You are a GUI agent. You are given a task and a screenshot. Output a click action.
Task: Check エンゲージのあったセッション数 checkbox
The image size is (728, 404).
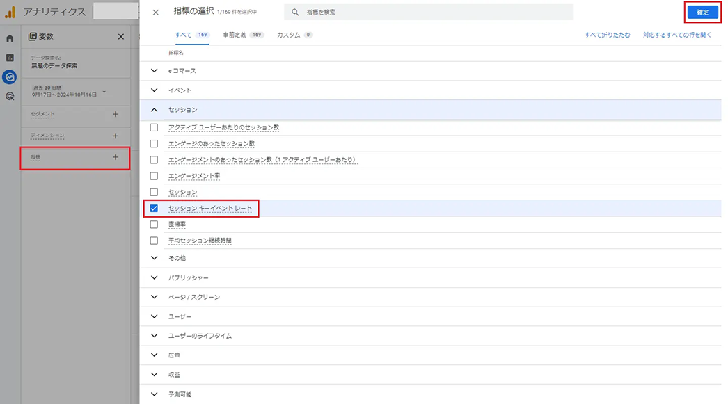(154, 144)
